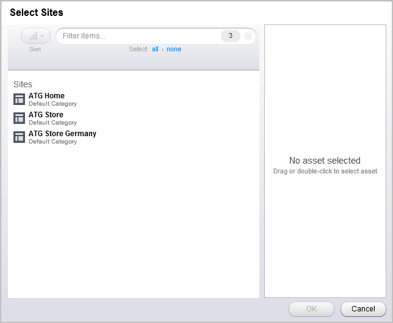Select the ATG Store Germany site name
The width and height of the screenshot is (393, 323).
[x=62, y=134]
